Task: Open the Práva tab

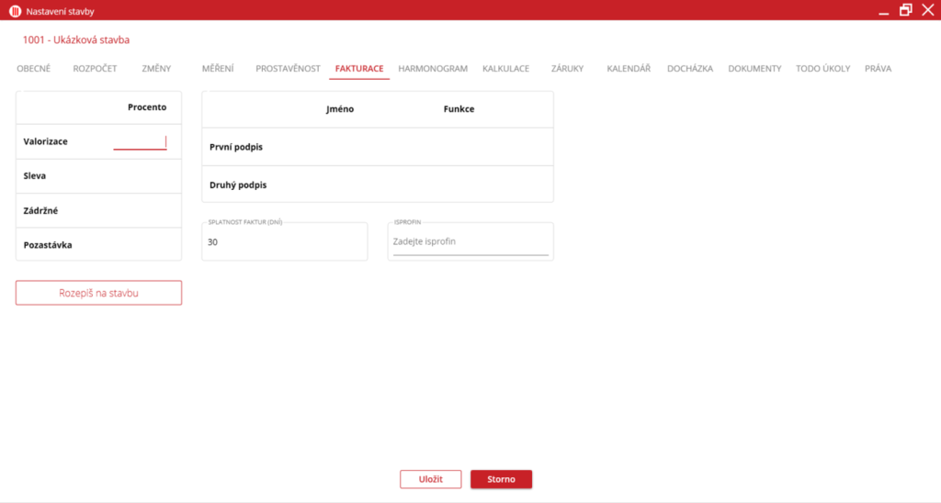Action: coord(878,69)
